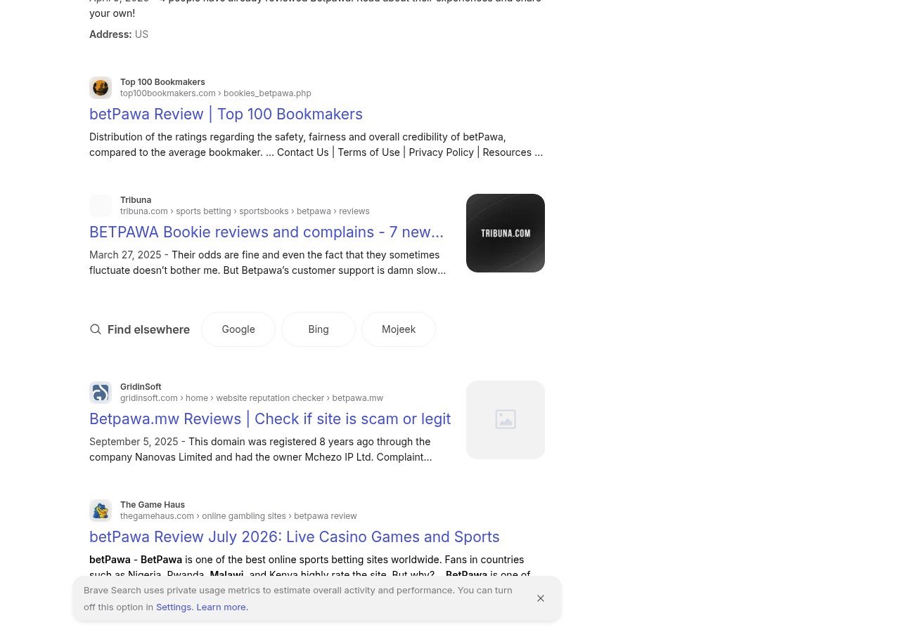Click the 'Address: US' text
This screenshot has width=900, height=632.
(119, 34)
